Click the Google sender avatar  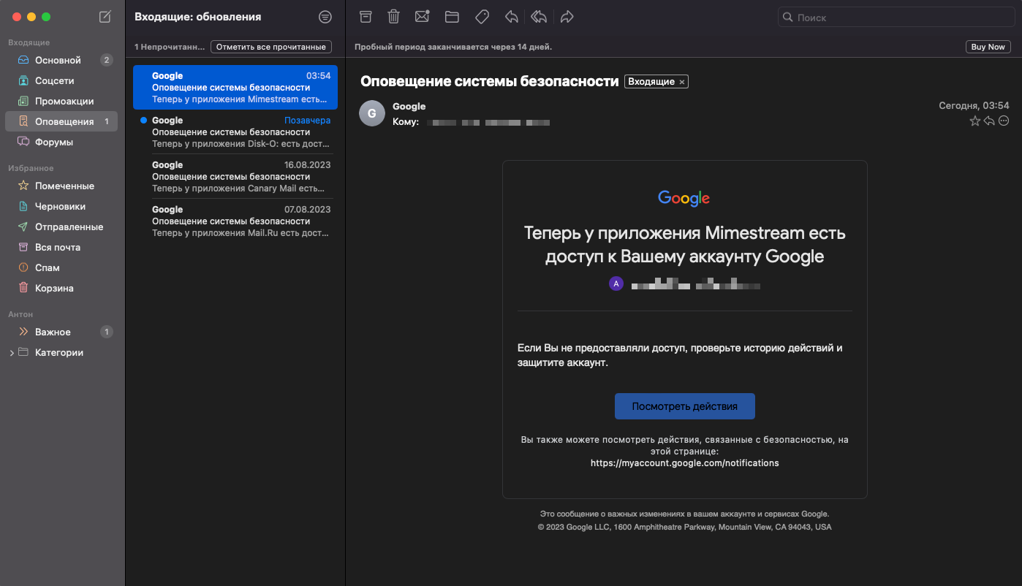coord(371,113)
